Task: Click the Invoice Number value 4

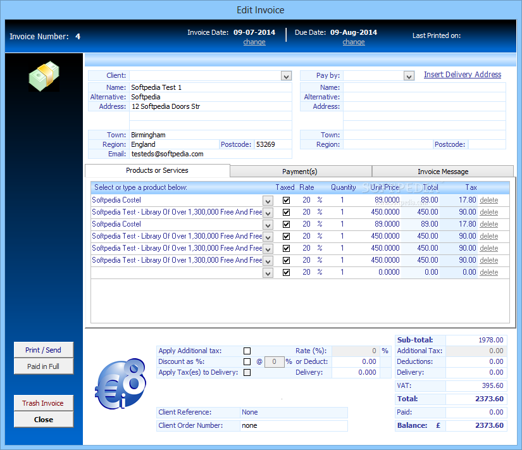Action: (x=78, y=37)
